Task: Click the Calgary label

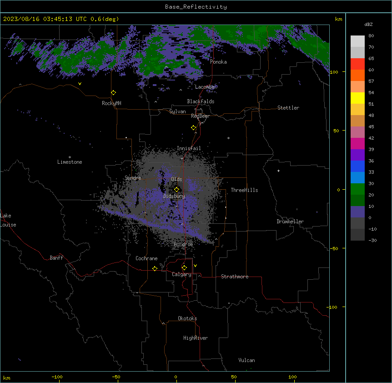Action: (181, 274)
